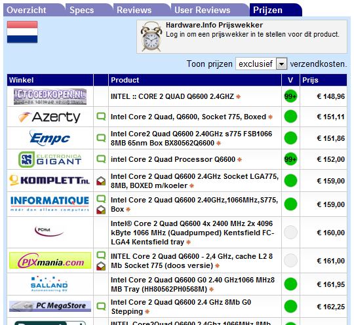Screen dimensions: 354x325
Task: Click the review bubble in Informatique row
Action: [101, 199]
